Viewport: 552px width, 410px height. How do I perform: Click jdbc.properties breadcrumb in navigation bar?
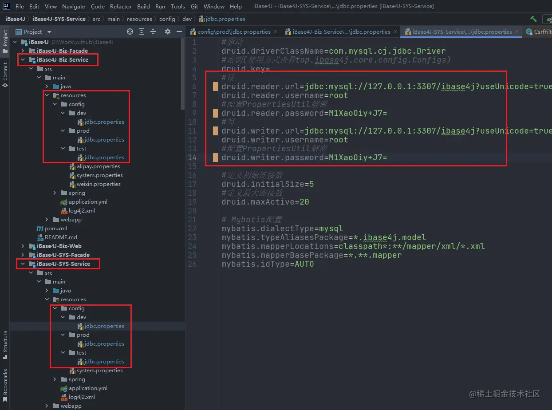tap(222, 19)
